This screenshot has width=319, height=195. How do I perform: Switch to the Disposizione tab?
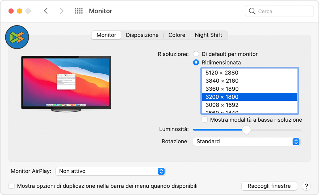pos(142,35)
